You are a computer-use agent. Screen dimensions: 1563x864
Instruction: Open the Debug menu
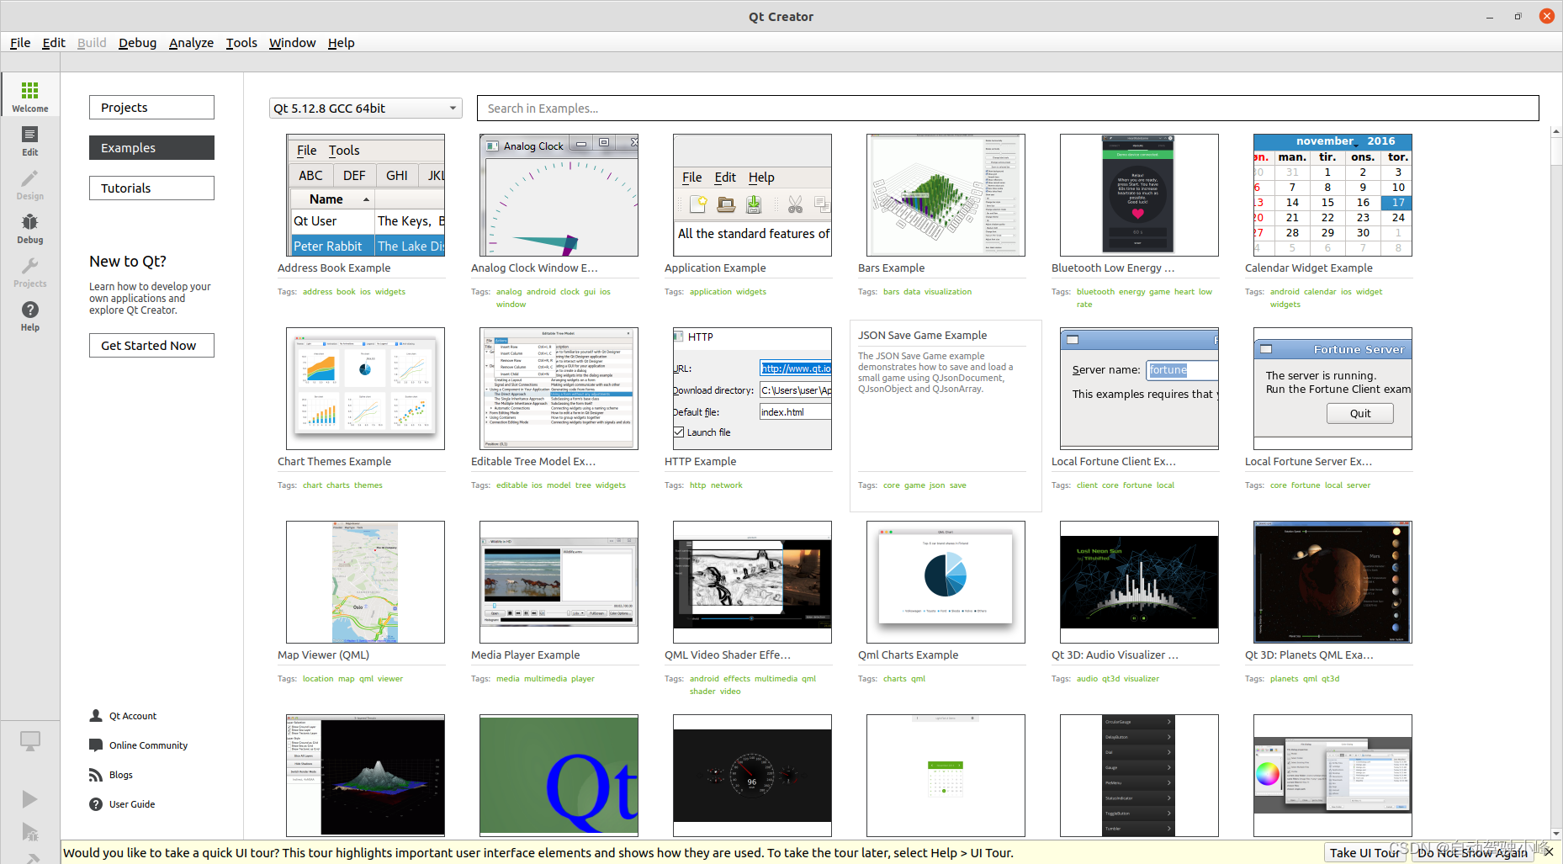click(137, 42)
